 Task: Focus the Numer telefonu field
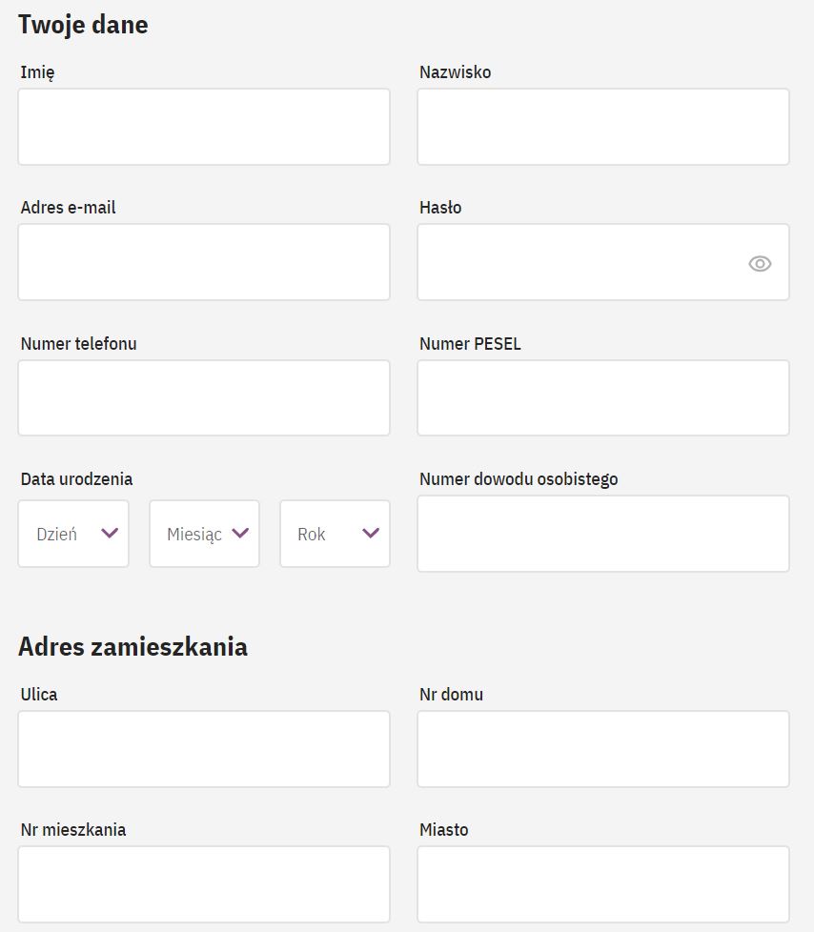(204, 397)
